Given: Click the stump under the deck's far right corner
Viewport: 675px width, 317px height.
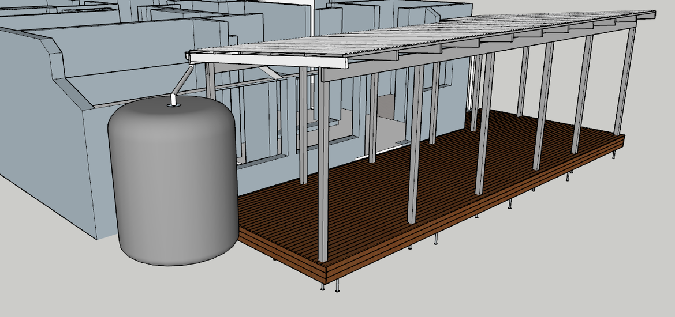Looking at the screenshot, I should coord(614,155).
